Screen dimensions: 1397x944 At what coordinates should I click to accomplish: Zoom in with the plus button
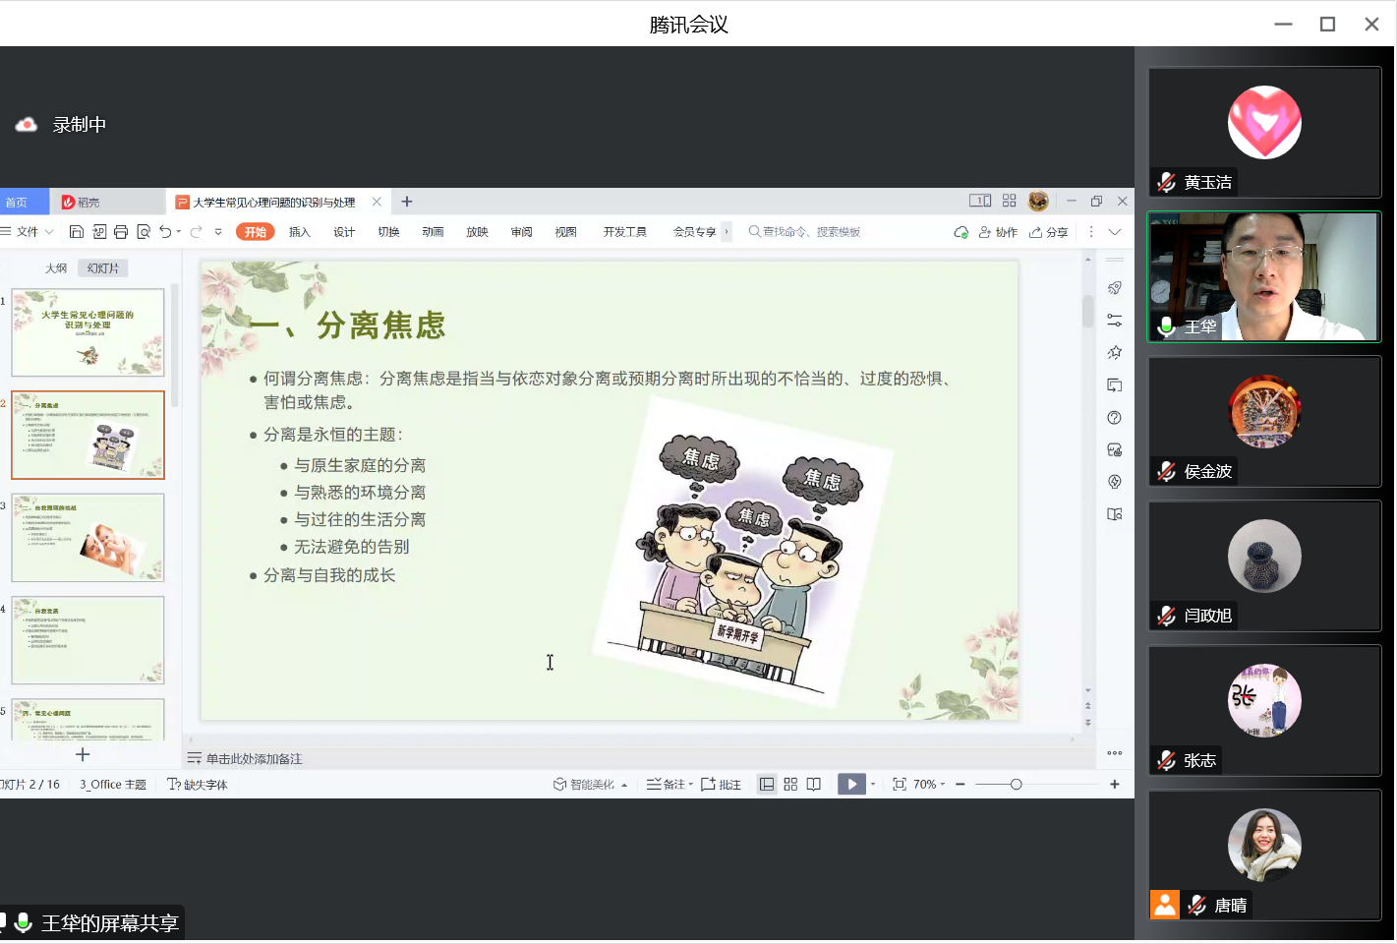point(1115,784)
